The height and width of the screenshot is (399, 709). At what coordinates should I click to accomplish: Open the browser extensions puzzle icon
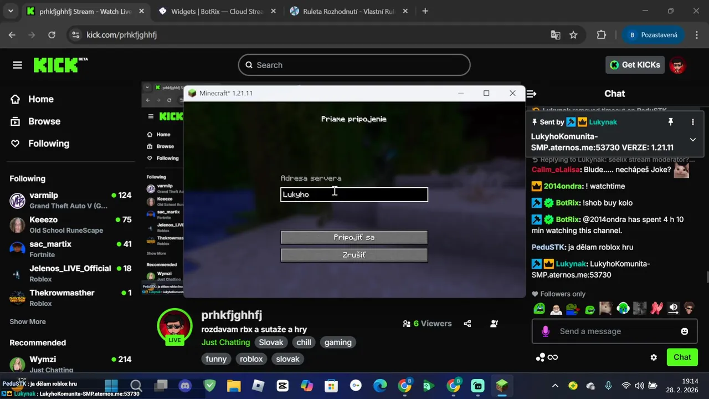pos(602,35)
